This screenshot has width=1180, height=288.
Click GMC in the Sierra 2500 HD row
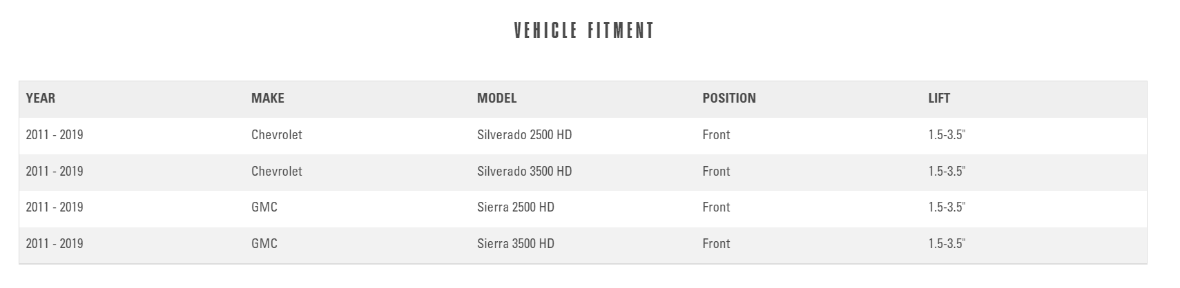[264, 207]
